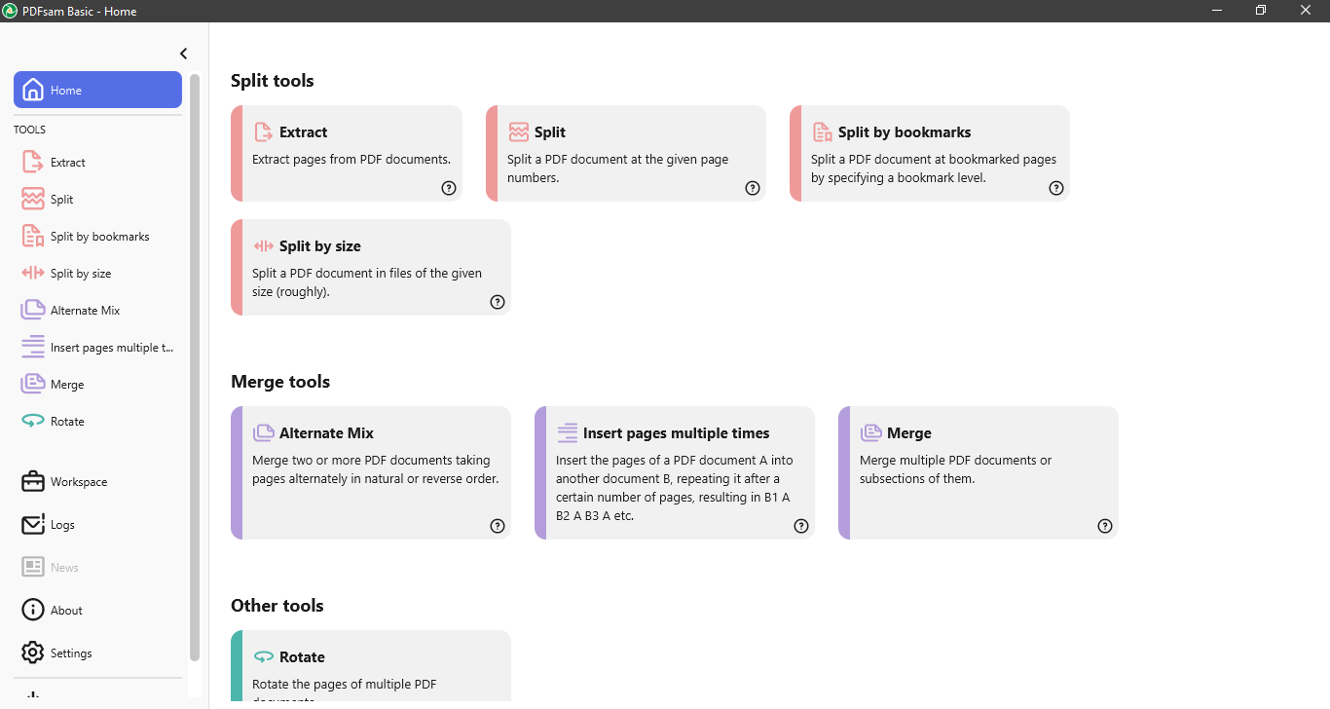Select 'Split by bookmarks' label in sidebar
The width and height of the screenshot is (1330, 709).
click(100, 237)
